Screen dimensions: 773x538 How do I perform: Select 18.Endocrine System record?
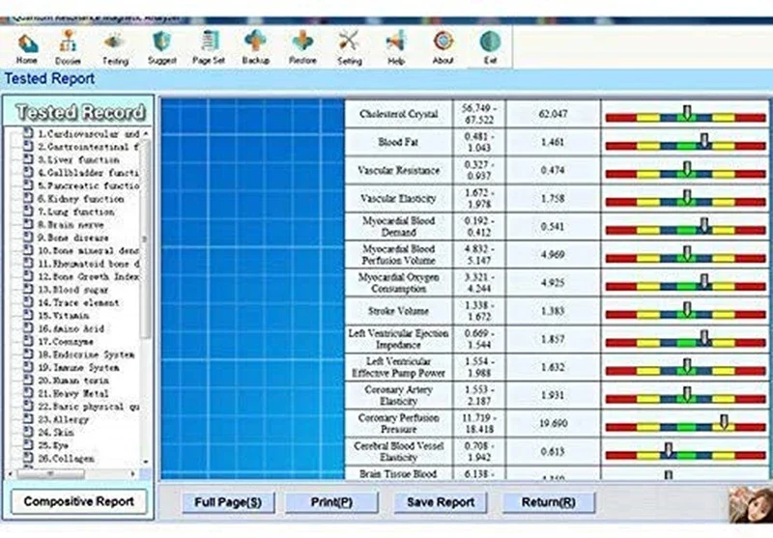click(86, 354)
